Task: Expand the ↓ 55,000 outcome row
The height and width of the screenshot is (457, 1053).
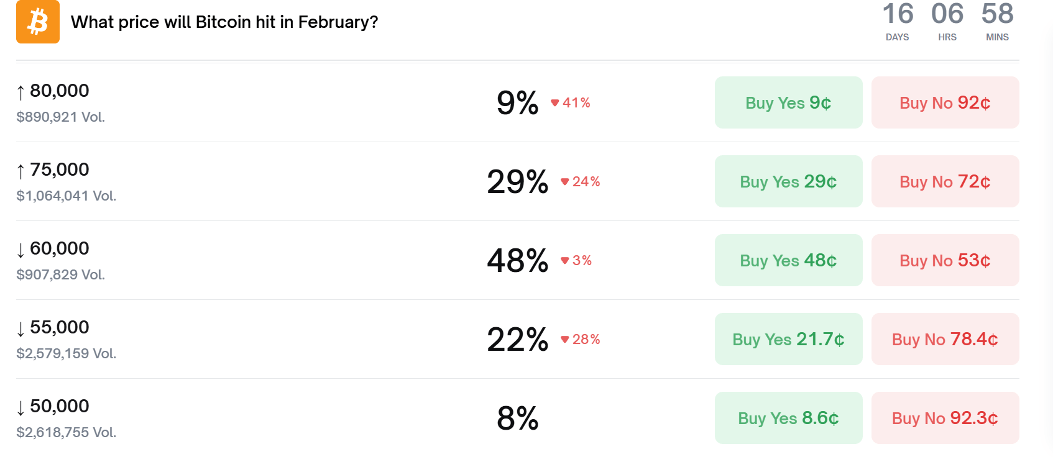Action: (x=60, y=327)
